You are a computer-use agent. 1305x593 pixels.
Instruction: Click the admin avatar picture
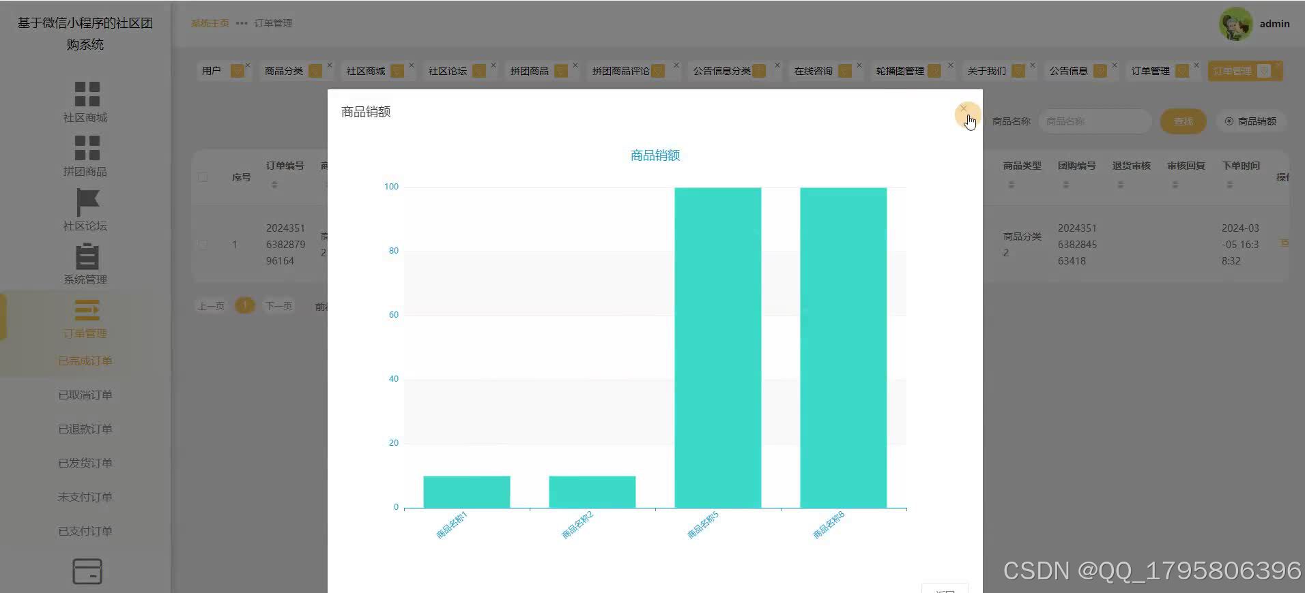[1235, 24]
